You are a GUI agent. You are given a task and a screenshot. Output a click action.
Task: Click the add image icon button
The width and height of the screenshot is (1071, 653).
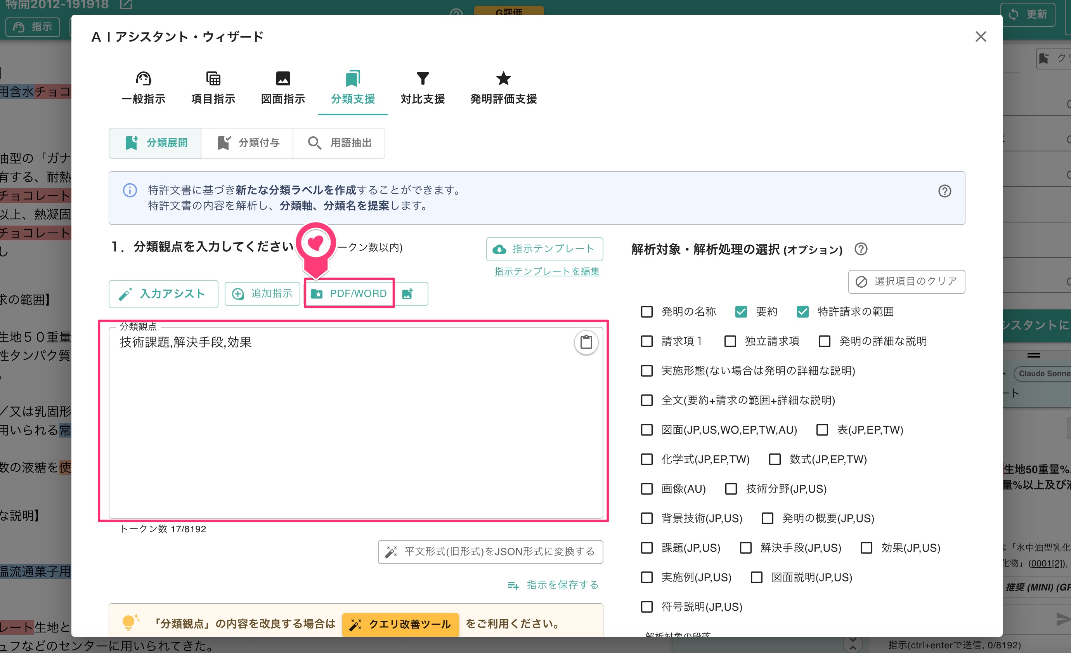coord(410,294)
